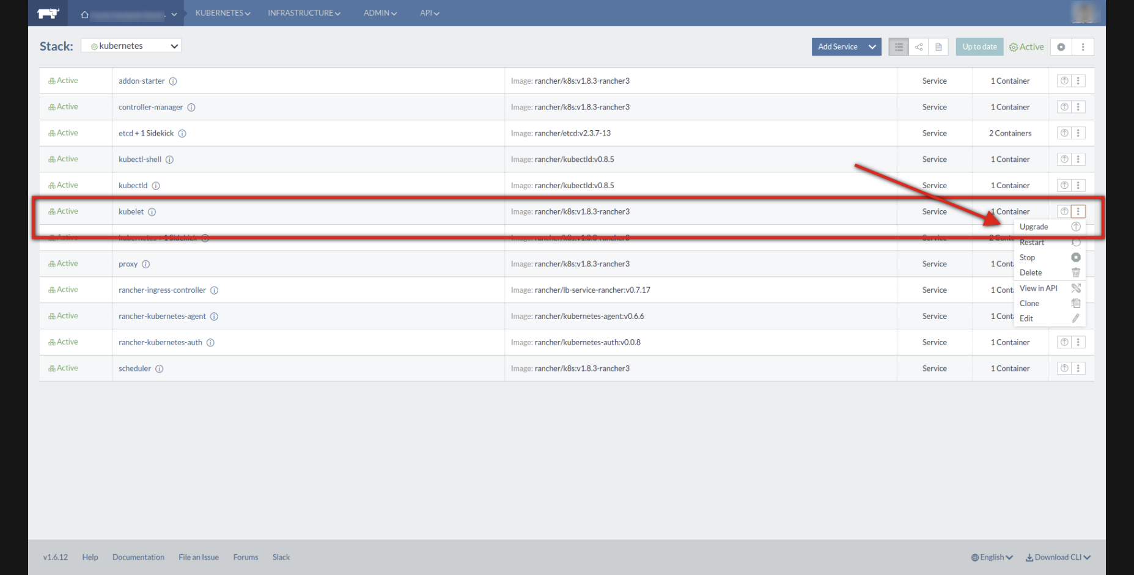Image resolution: width=1134 pixels, height=575 pixels.
Task: Click the info icon beside the proxy service
Action: click(x=145, y=264)
